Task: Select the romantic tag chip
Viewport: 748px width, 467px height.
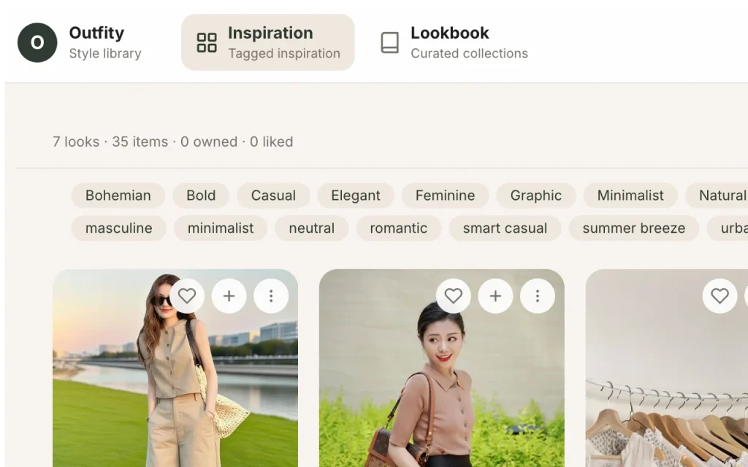Action: [398, 228]
